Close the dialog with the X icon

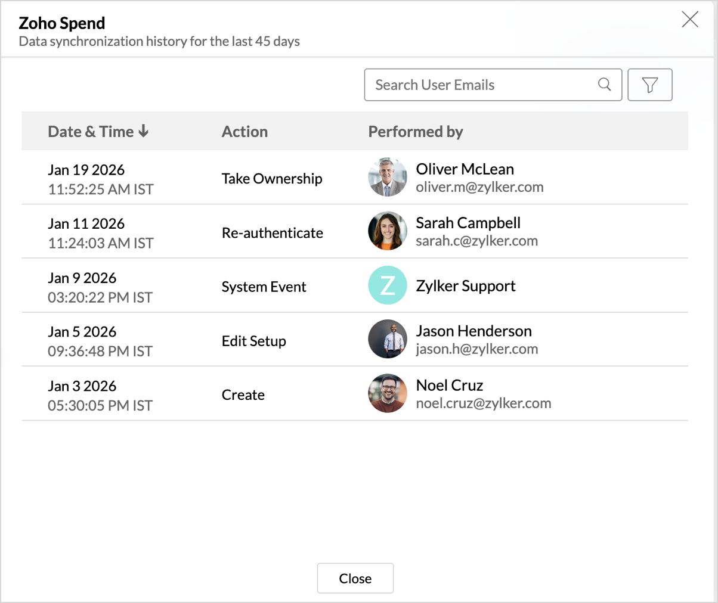pos(689,20)
